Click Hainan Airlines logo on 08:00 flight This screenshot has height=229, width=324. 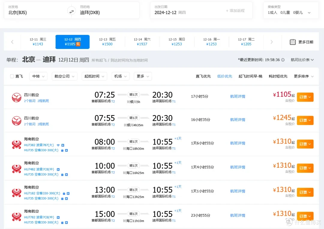point(16,145)
